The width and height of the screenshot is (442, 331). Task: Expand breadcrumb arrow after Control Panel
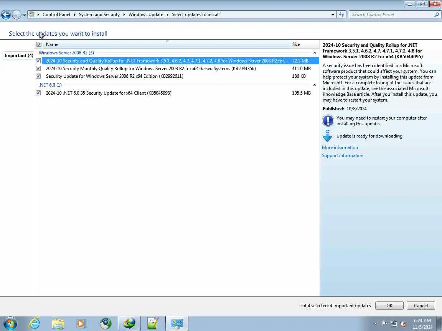coord(75,15)
